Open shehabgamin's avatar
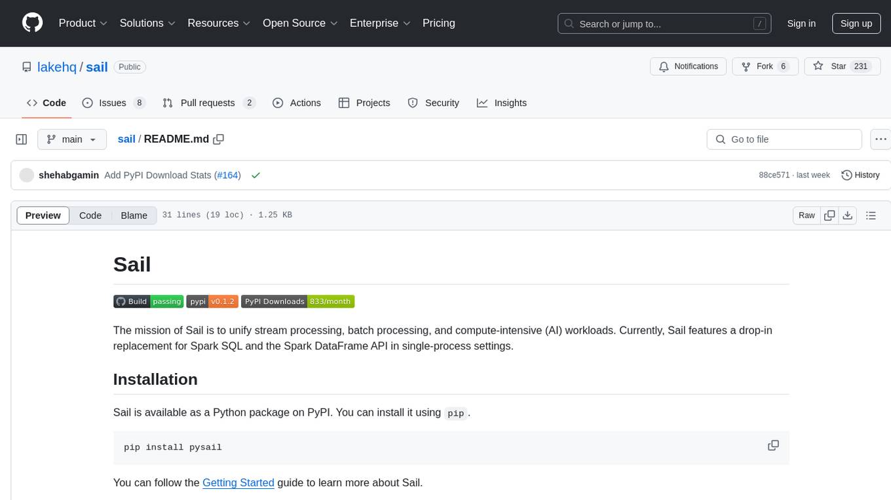This screenshot has width=891, height=500. [x=27, y=175]
